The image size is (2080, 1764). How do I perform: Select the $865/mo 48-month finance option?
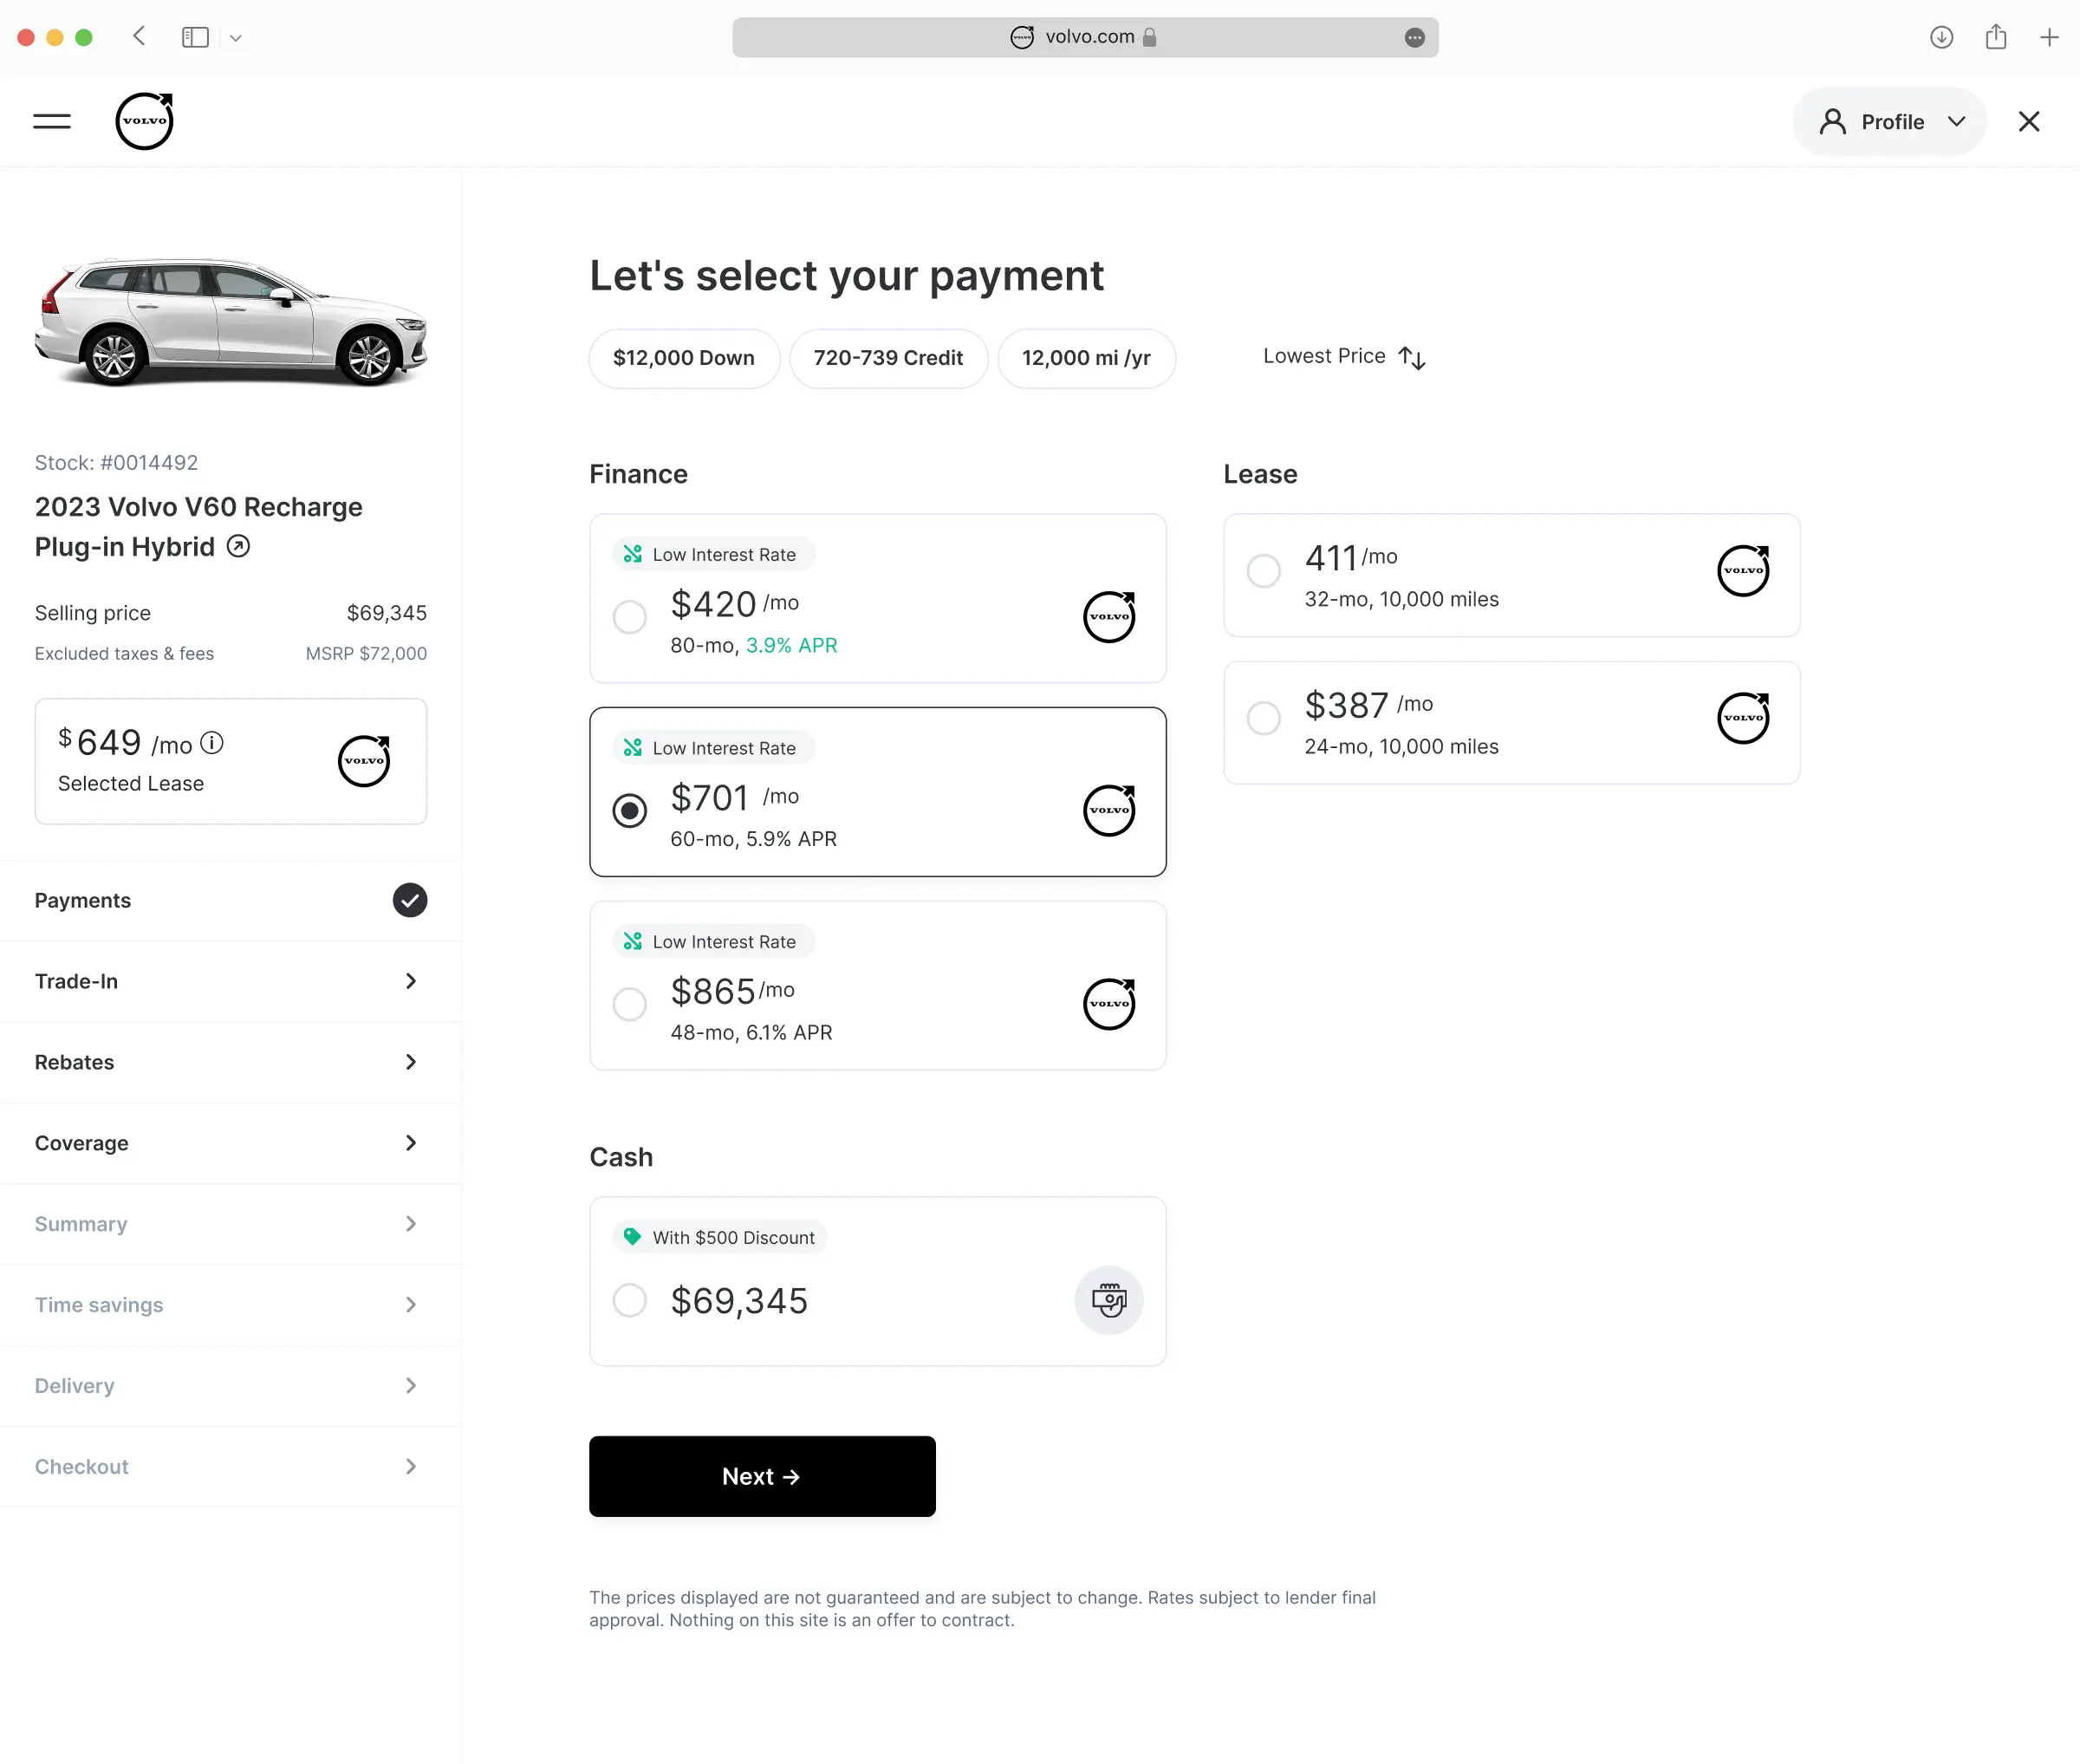(630, 1004)
